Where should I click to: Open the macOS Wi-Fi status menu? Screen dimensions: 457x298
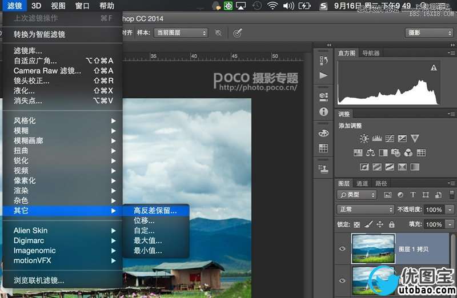[x=272, y=6]
